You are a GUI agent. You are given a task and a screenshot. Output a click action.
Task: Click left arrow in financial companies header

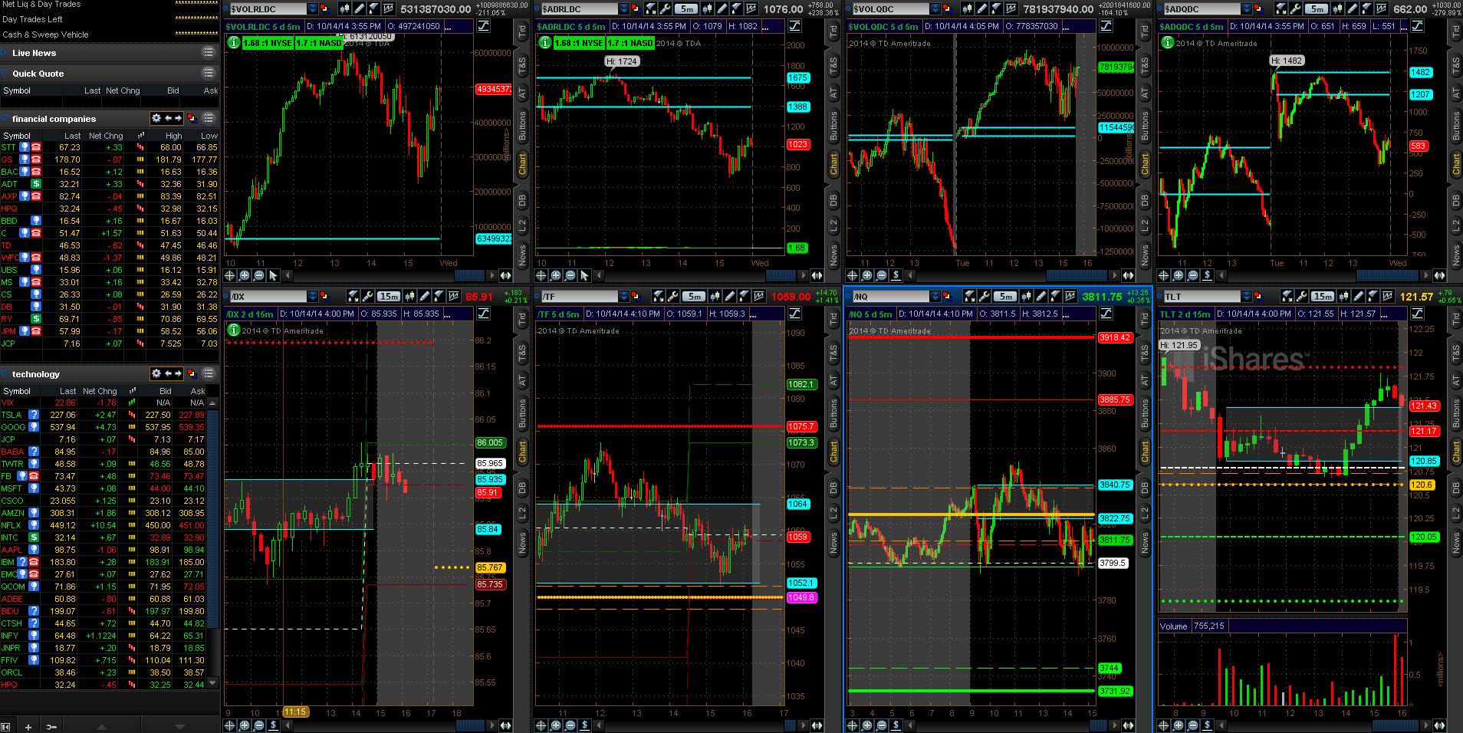pyautogui.click(x=168, y=118)
